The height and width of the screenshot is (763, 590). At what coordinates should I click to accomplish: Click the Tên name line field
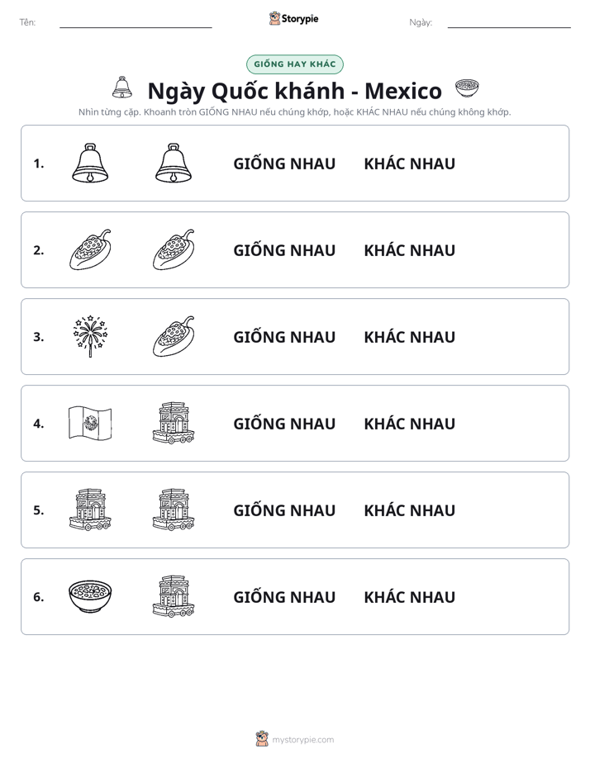coord(136,22)
